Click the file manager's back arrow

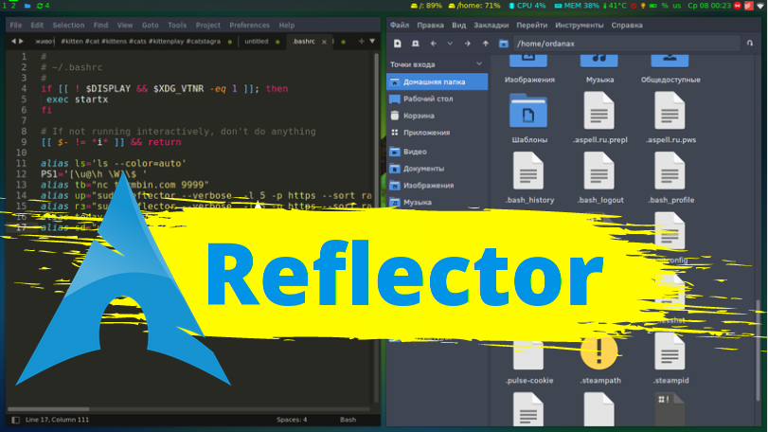pos(434,44)
